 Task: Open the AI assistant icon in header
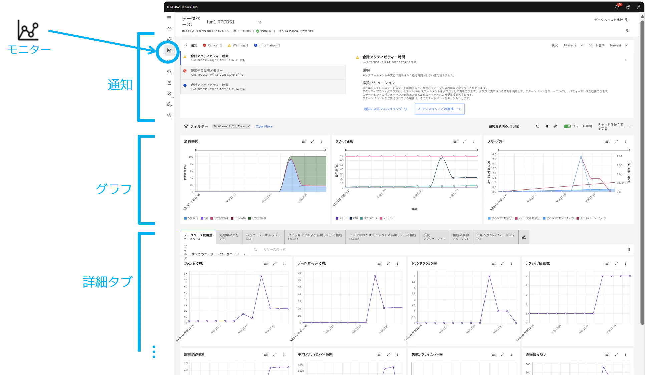[x=628, y=7]
